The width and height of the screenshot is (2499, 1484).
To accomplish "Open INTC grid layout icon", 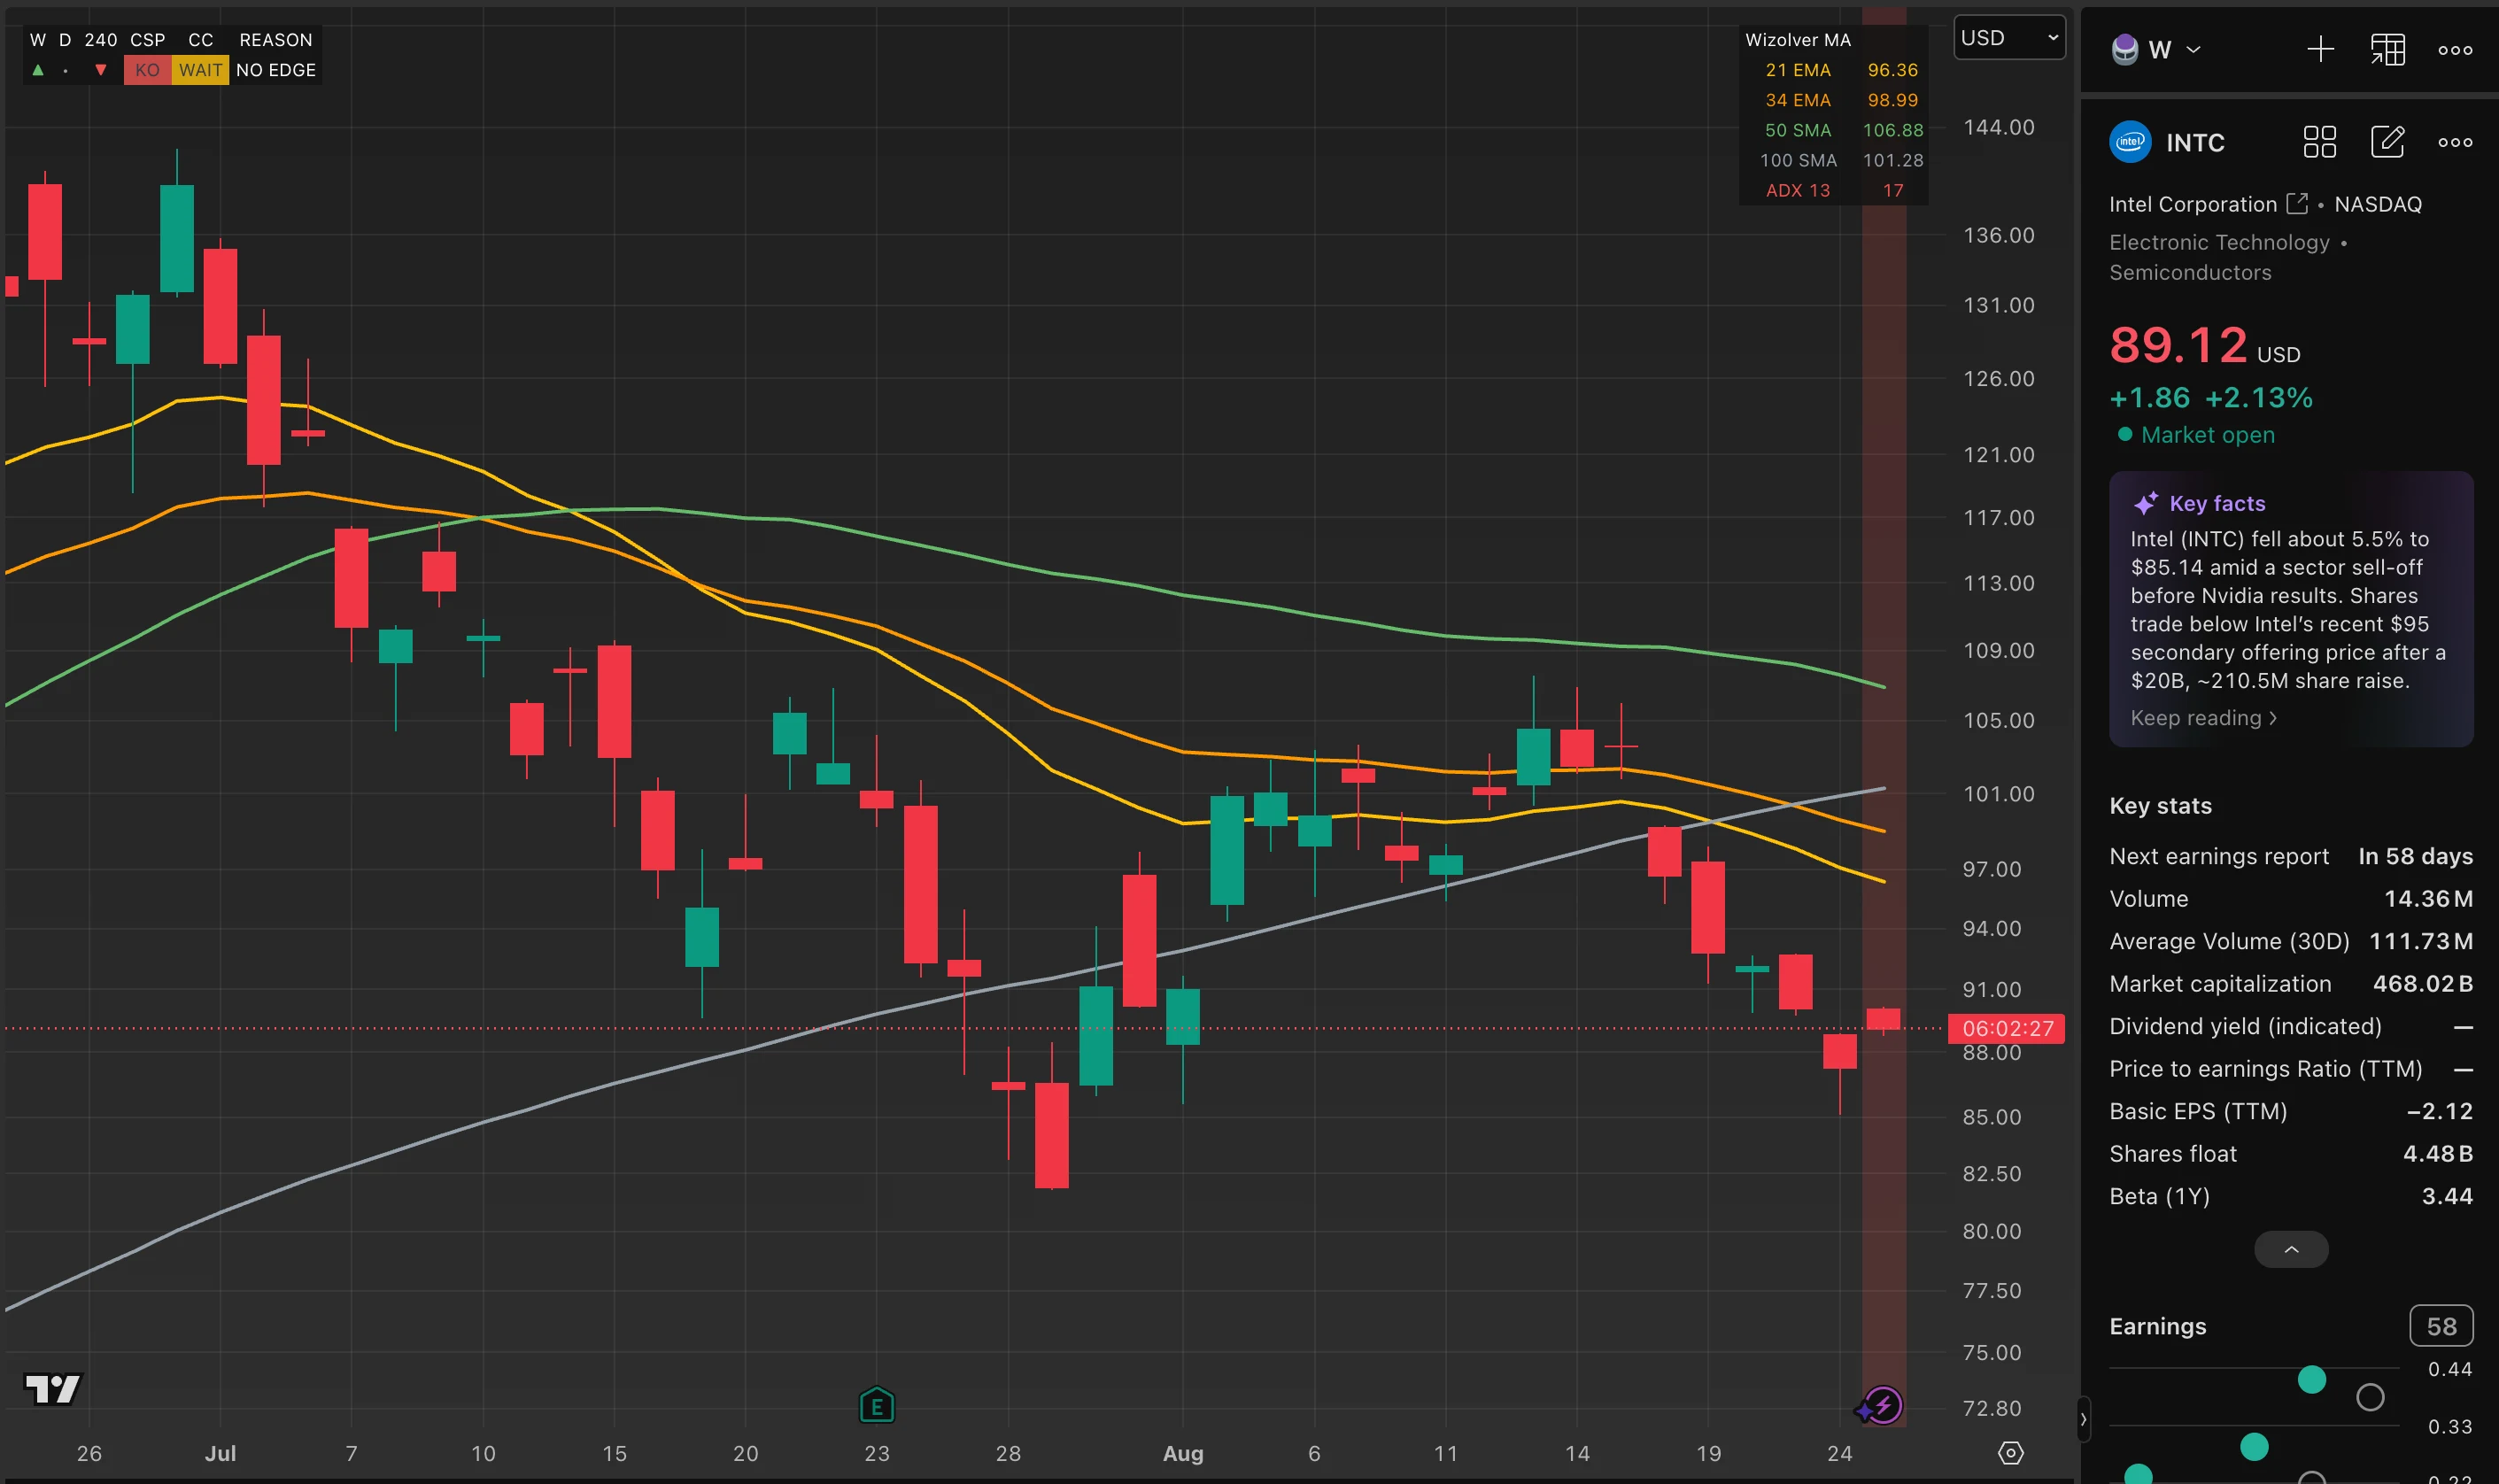I will point(2319,142).
